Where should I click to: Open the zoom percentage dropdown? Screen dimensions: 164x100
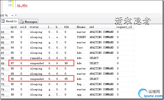(12, 16)
